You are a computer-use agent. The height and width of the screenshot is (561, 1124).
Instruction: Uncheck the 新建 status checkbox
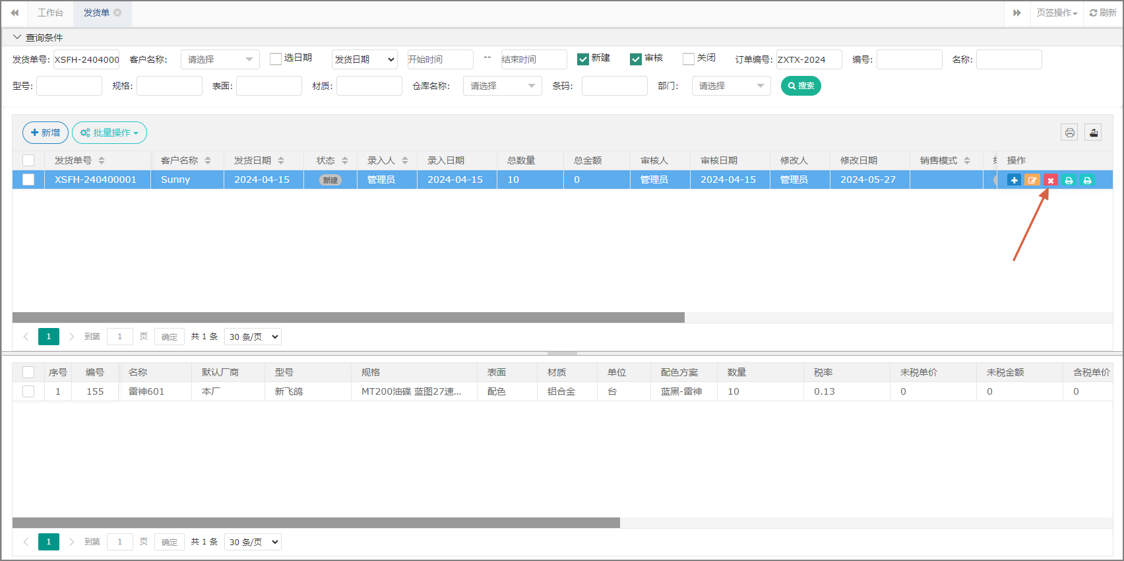coord(583,59)
